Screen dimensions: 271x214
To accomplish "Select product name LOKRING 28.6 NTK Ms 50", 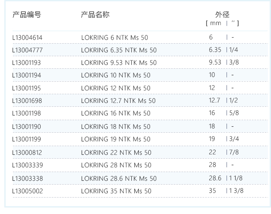I will 119,179.
